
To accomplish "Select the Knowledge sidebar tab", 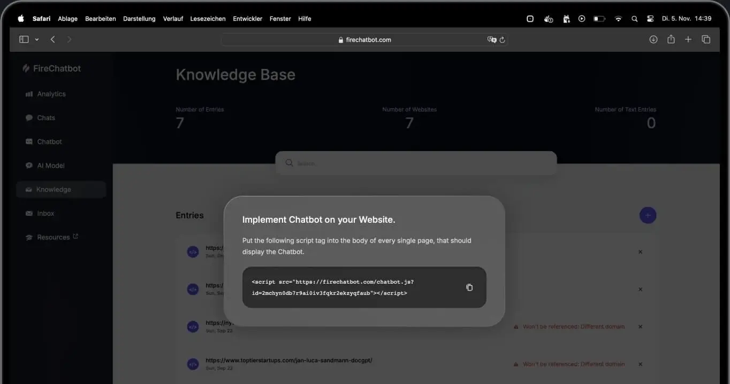I will point(61,190).
